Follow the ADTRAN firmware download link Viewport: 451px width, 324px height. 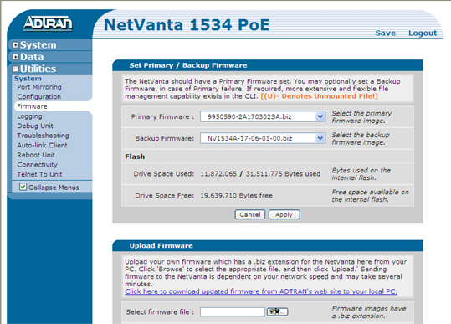click(x=261, y=291)
